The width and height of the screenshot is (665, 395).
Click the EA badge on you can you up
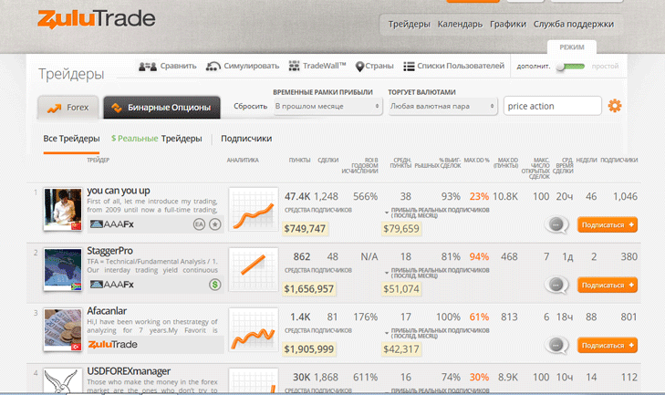199,223
